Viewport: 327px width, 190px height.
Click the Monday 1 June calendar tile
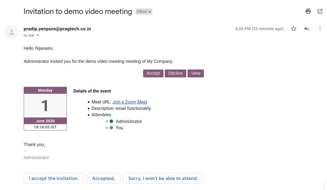(45, 109)
